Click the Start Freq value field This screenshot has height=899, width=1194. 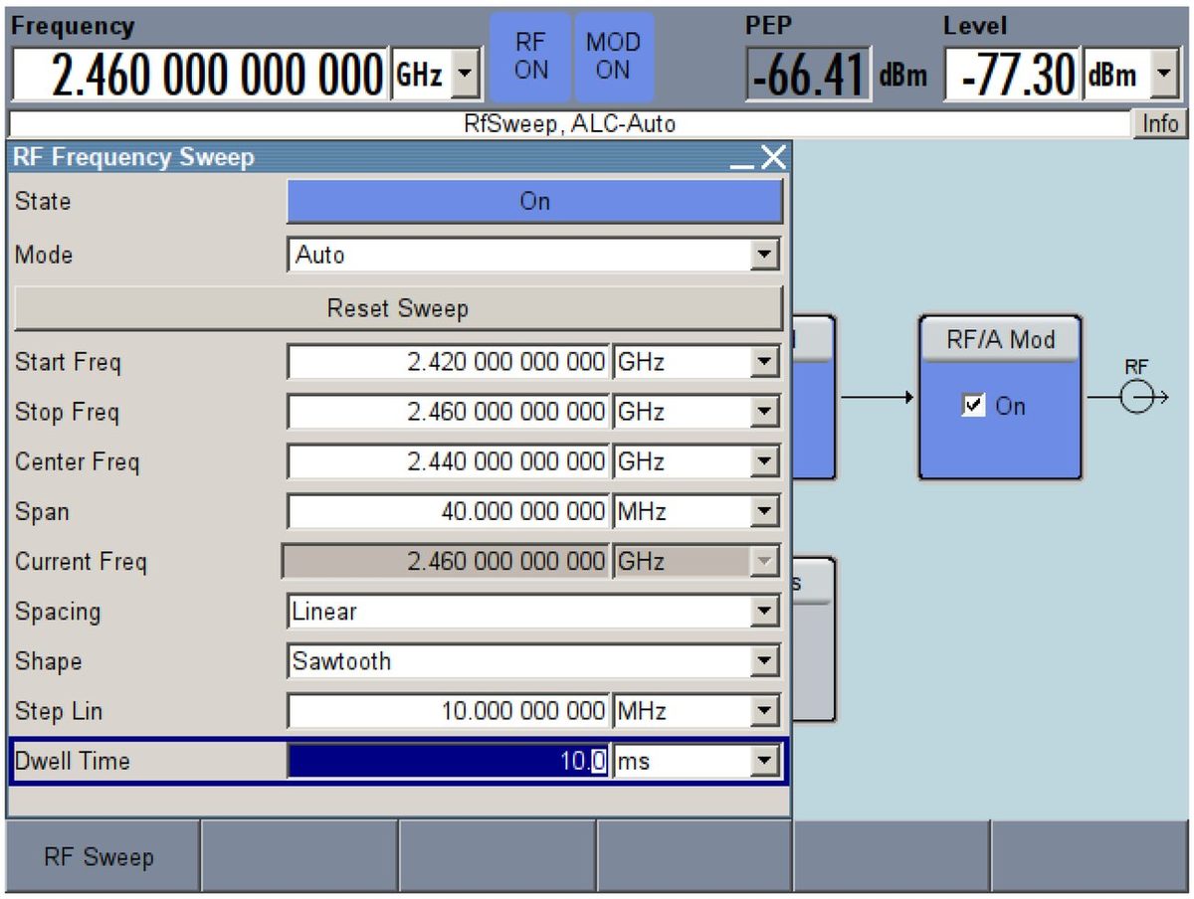pos(449,362)
